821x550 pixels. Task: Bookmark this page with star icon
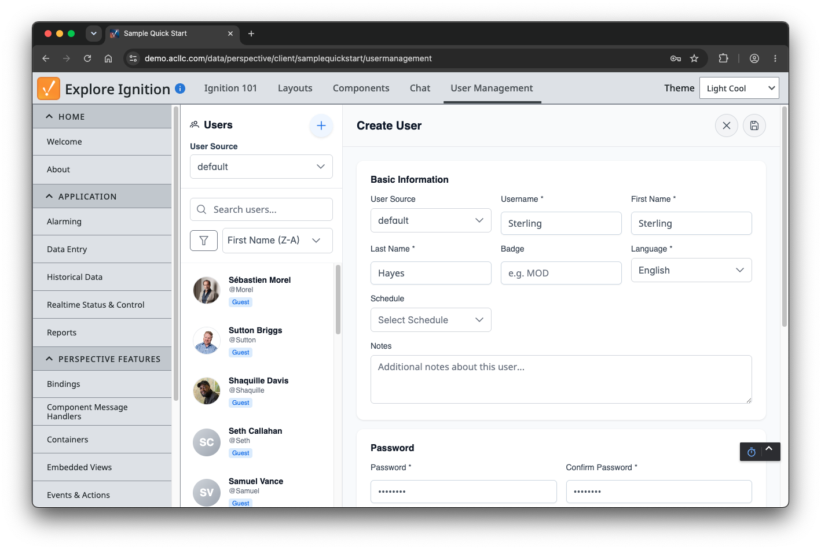click(694, 58)
